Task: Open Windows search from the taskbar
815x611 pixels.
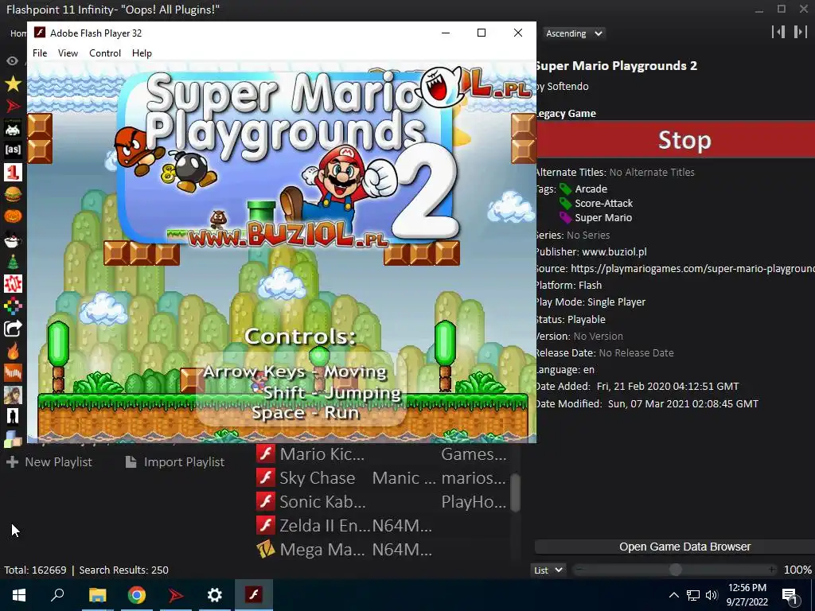Action: pyautogui.click(x=57, y=595)
